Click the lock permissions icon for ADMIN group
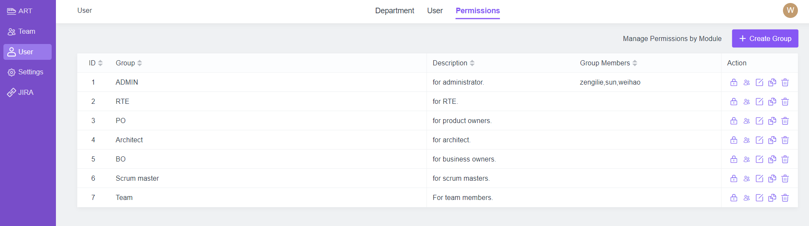809x226 pixels. (734, 82)
